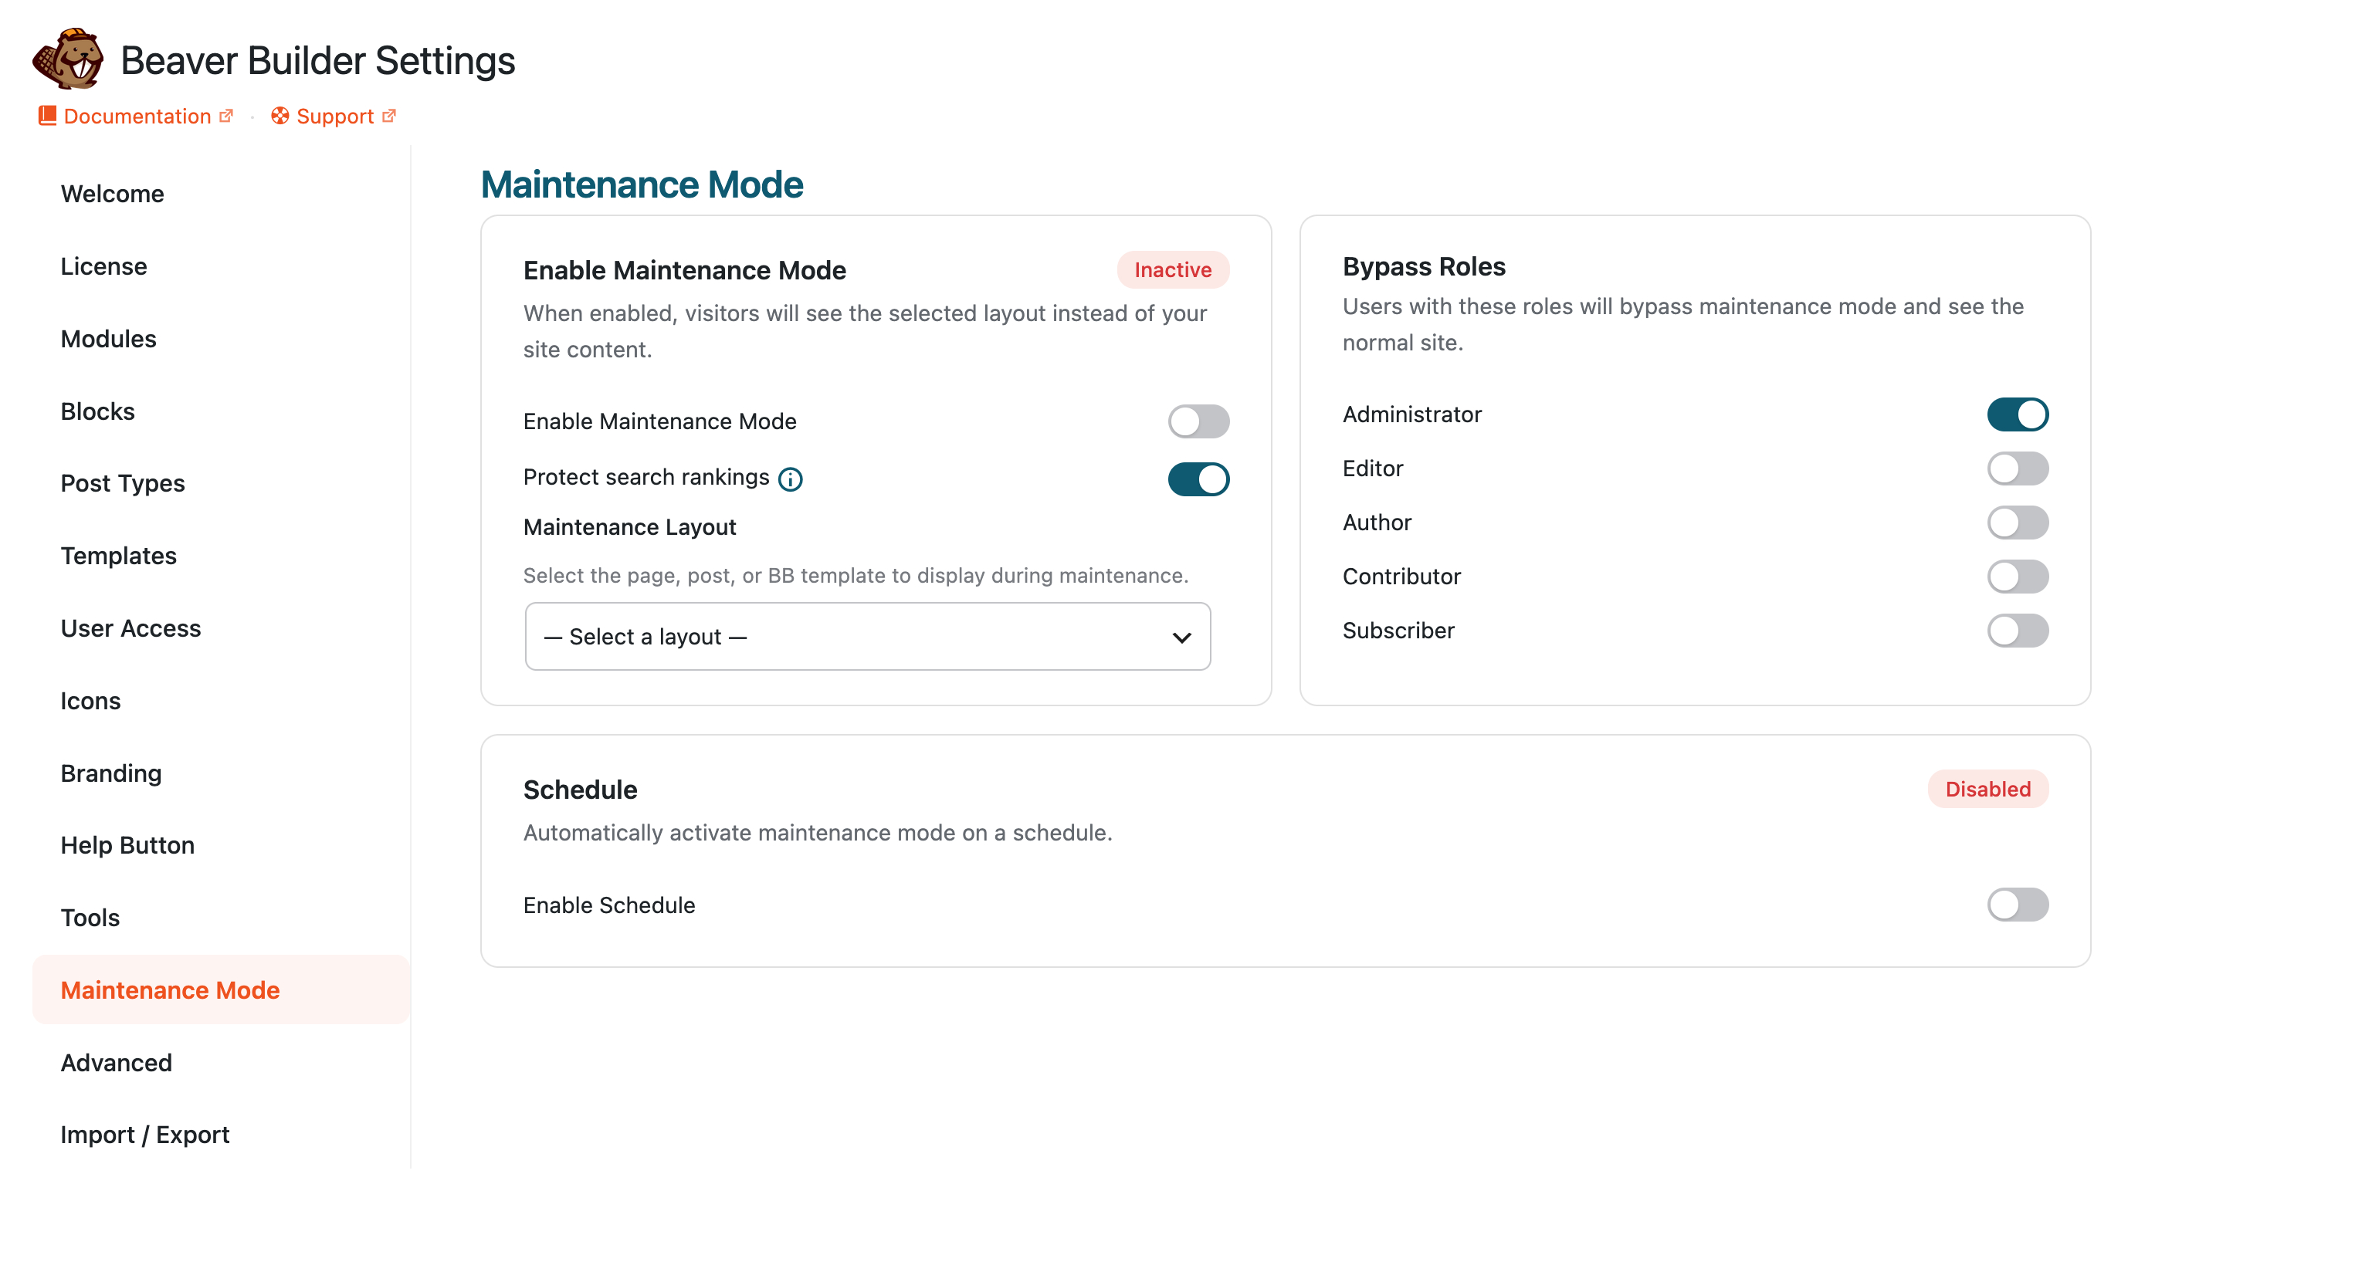Open the Templates settings tab
Screen dimensions: 2355x1282
pos(220,556)
